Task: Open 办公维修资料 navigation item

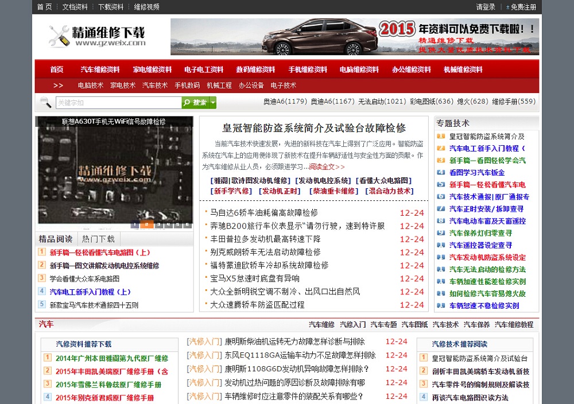Action: (x=411, y=69)
